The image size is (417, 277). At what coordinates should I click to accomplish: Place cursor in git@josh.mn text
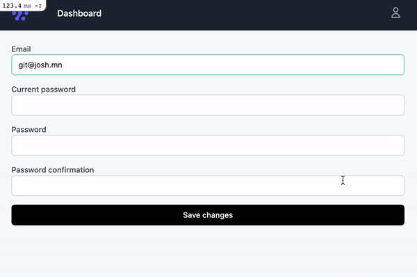tap(40, 65)
